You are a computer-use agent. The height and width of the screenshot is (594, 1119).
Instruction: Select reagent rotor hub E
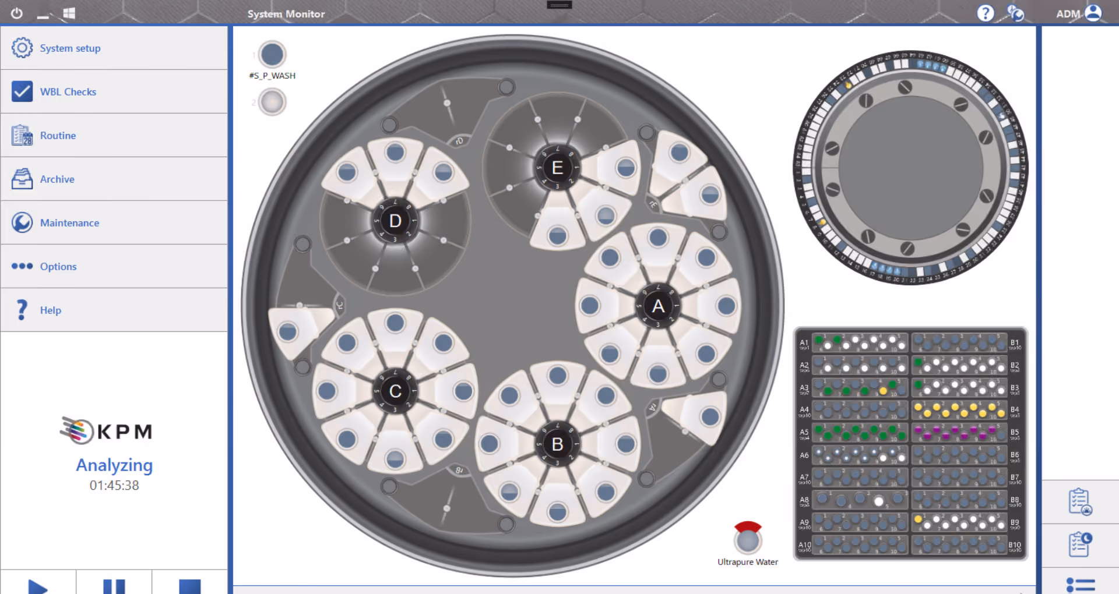point(557,168)
